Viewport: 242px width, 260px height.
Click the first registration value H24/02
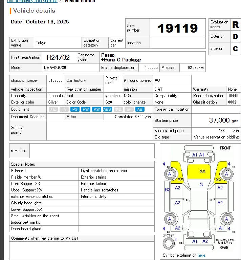(58, 58)
